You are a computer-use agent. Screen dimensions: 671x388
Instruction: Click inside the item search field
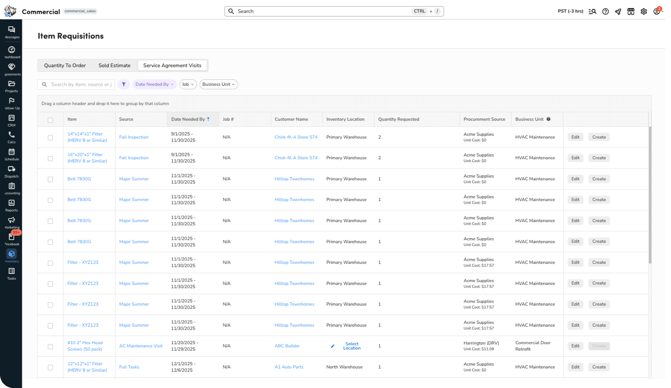point(80,84)
